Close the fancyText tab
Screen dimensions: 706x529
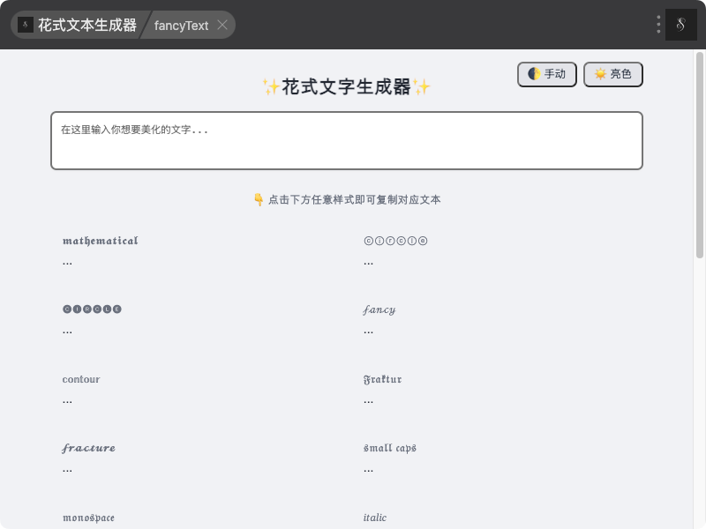(x=222, y=26)
